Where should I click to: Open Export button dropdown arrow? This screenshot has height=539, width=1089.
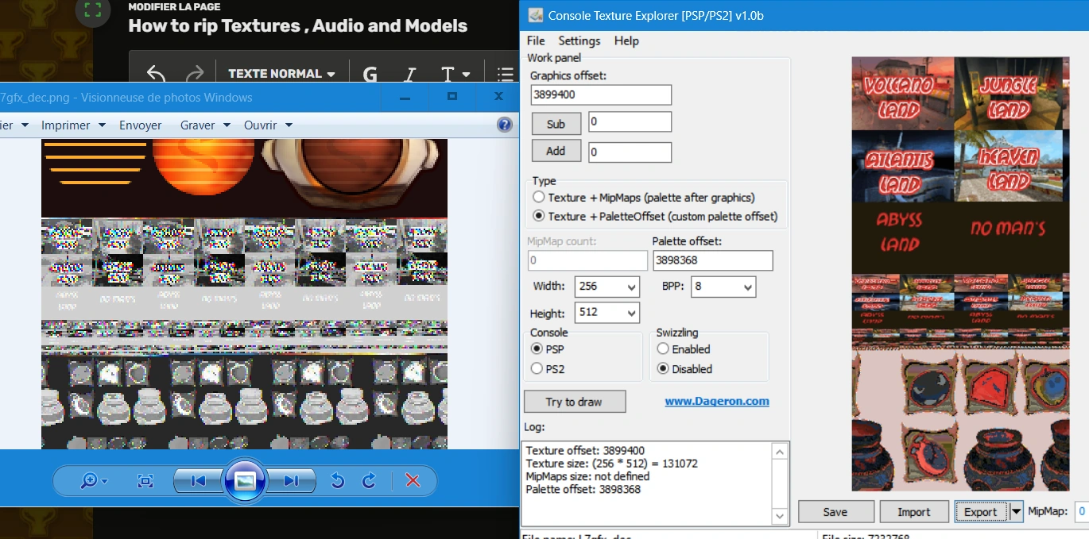tap(1016, 512)
